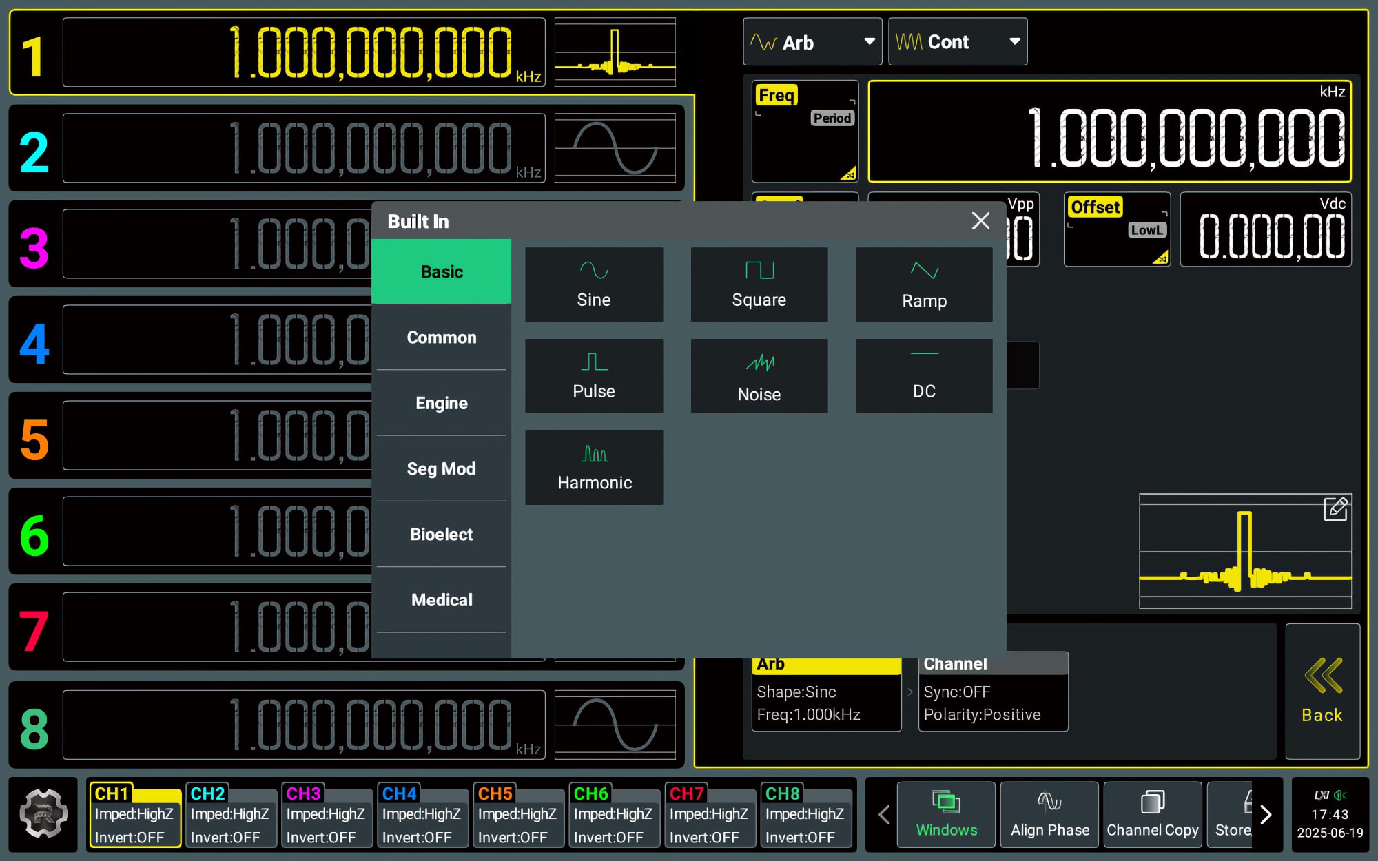The height and width of the screenshot is (861, 1378).
Task: Expand arrow between Arb and Channel cards
Action: coord(910,692)
